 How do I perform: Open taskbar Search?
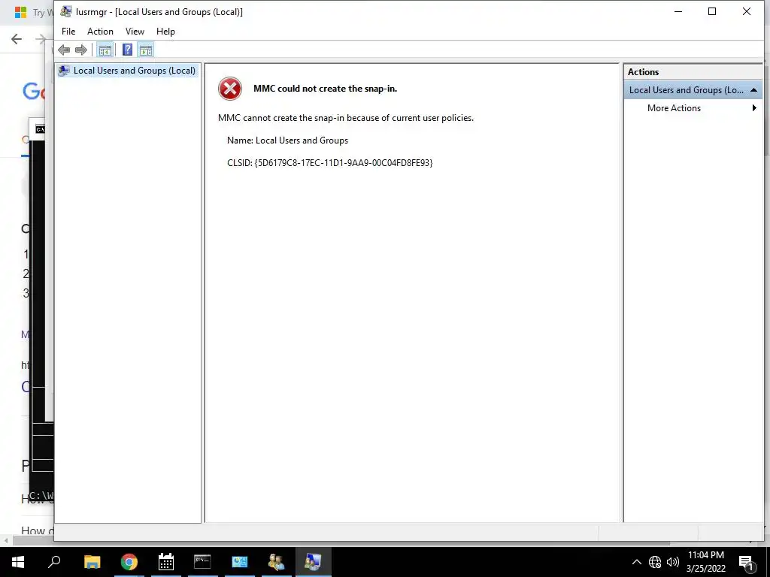pos(54,562)
